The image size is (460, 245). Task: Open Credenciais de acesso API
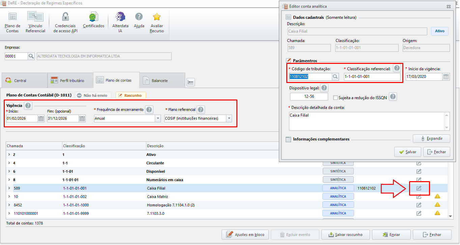tap(65, 22)
